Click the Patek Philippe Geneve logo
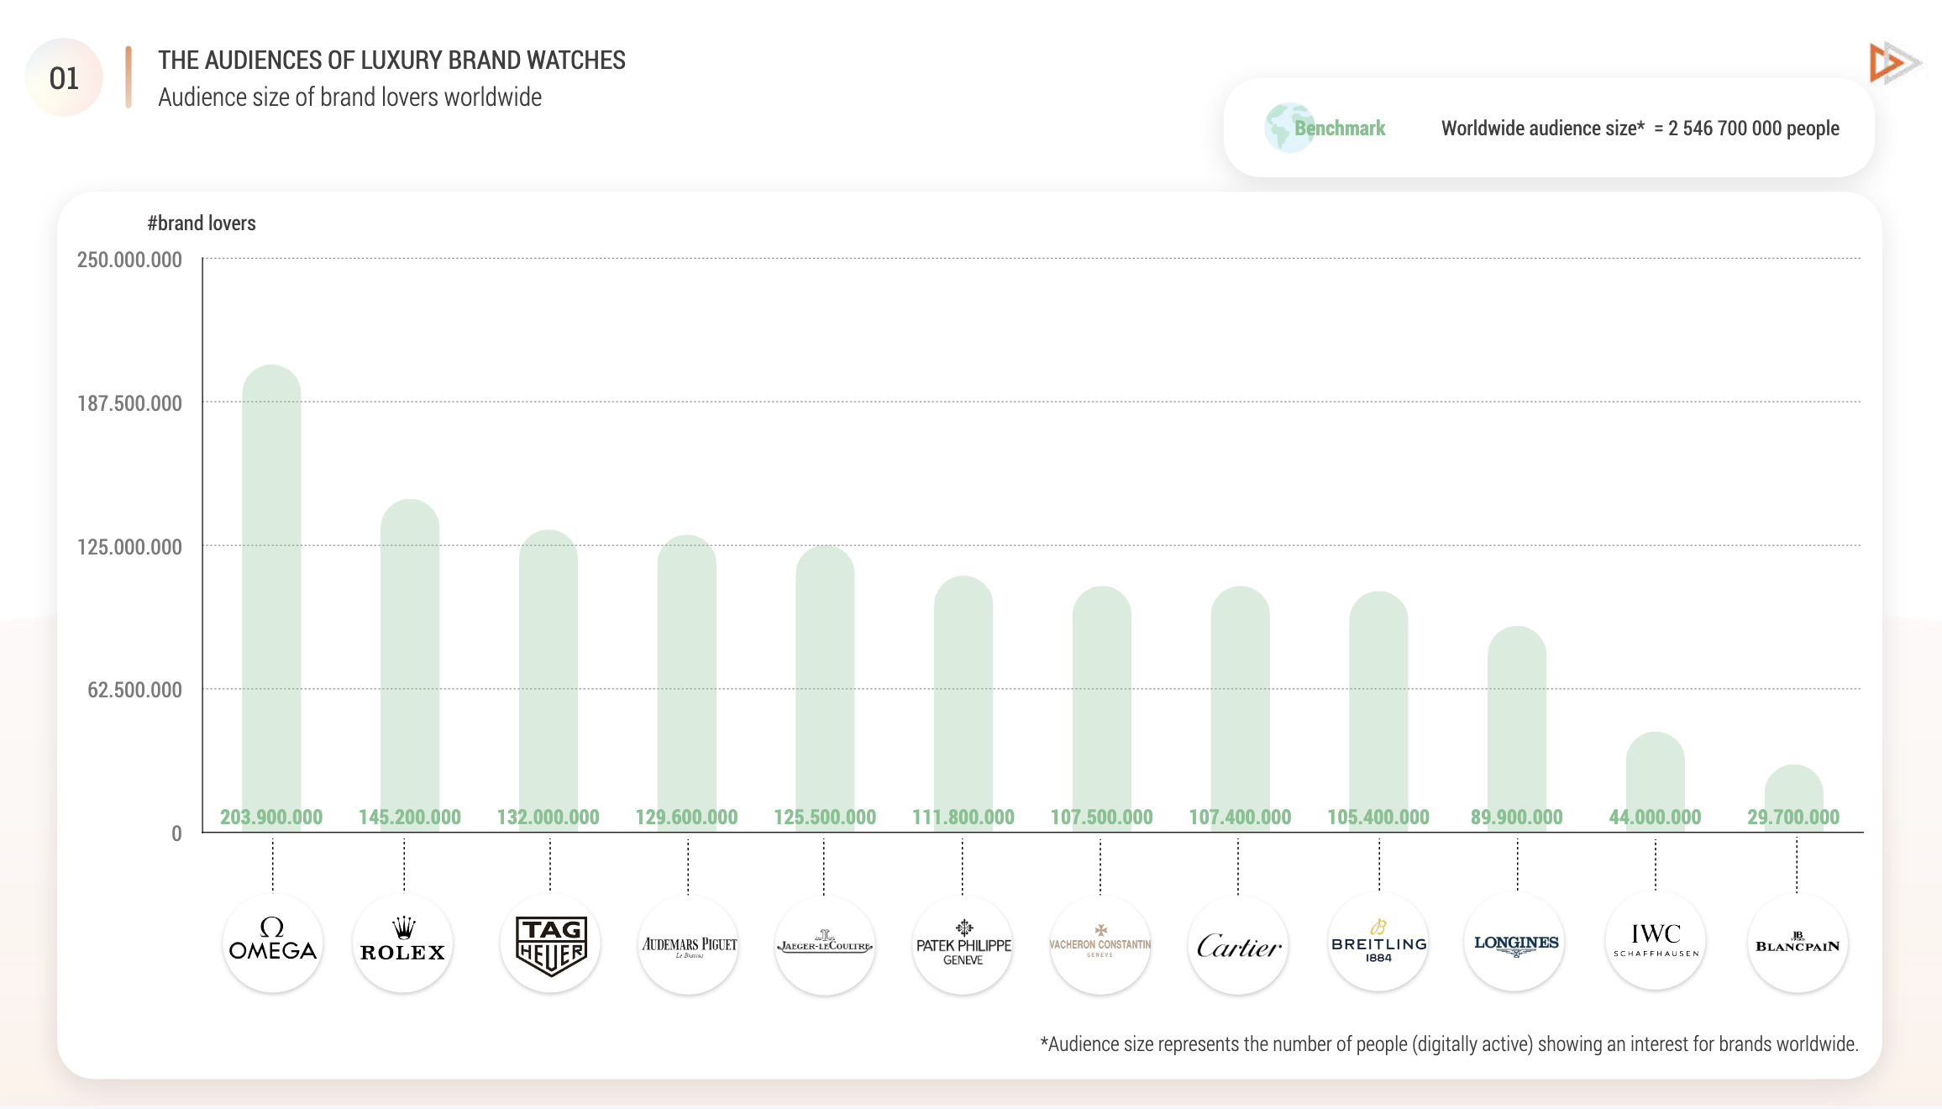 point(963,945)
